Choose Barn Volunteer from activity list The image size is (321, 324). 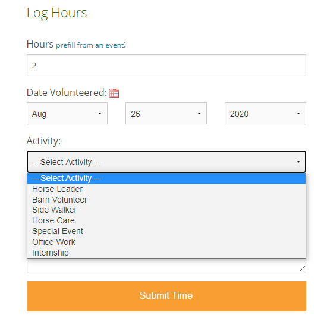pyautogui.click(x=166, y=200)
